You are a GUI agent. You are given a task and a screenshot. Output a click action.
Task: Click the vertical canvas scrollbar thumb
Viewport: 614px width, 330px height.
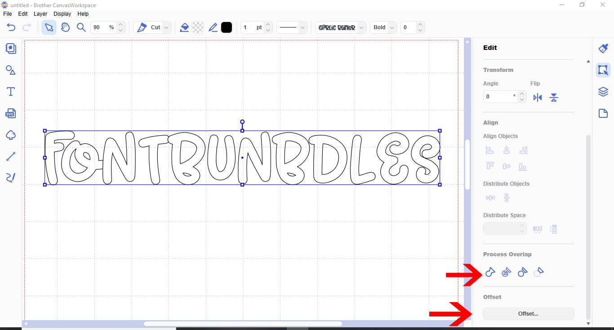click(467, 164)
